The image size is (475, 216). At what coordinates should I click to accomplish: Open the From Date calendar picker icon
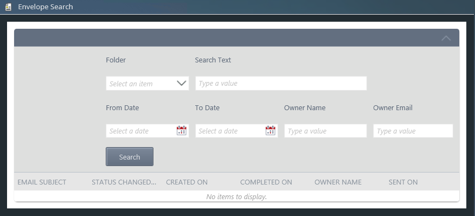pos(182,131)
